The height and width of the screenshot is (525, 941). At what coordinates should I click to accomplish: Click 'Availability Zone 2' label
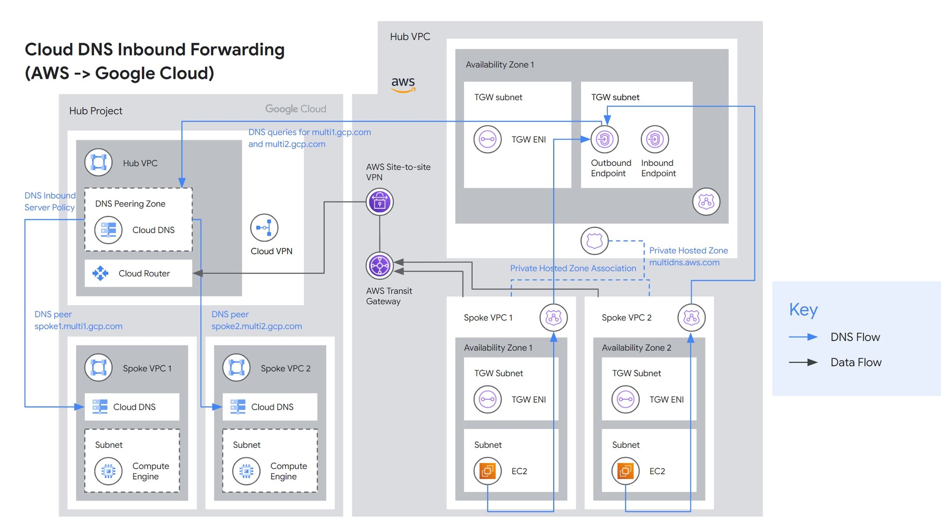tap(637, 348)
